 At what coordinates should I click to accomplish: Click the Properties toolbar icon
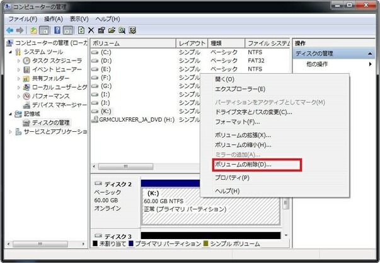(101, 30)
